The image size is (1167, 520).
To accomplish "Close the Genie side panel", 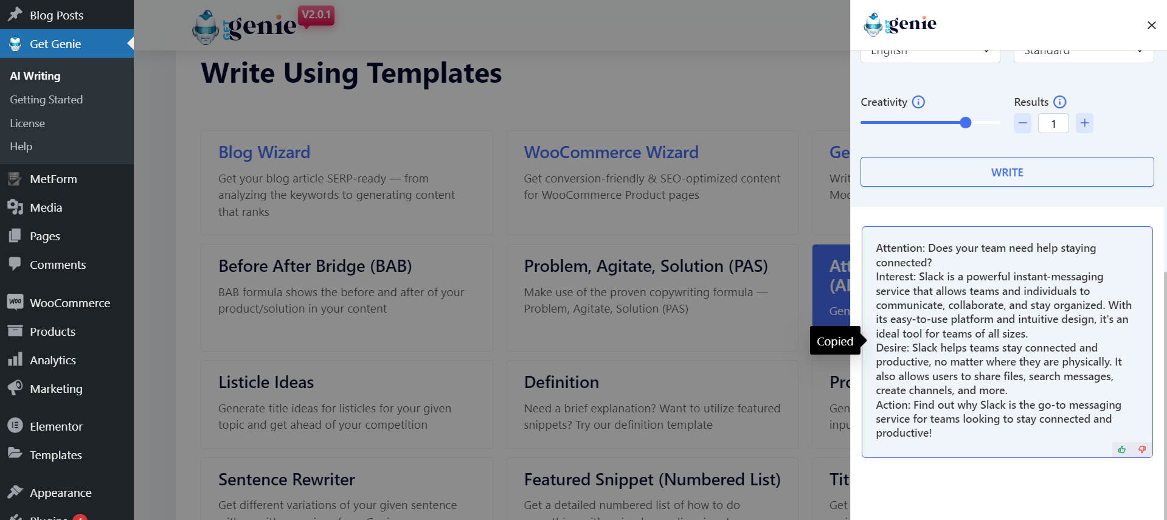I will click(1151, 25).
